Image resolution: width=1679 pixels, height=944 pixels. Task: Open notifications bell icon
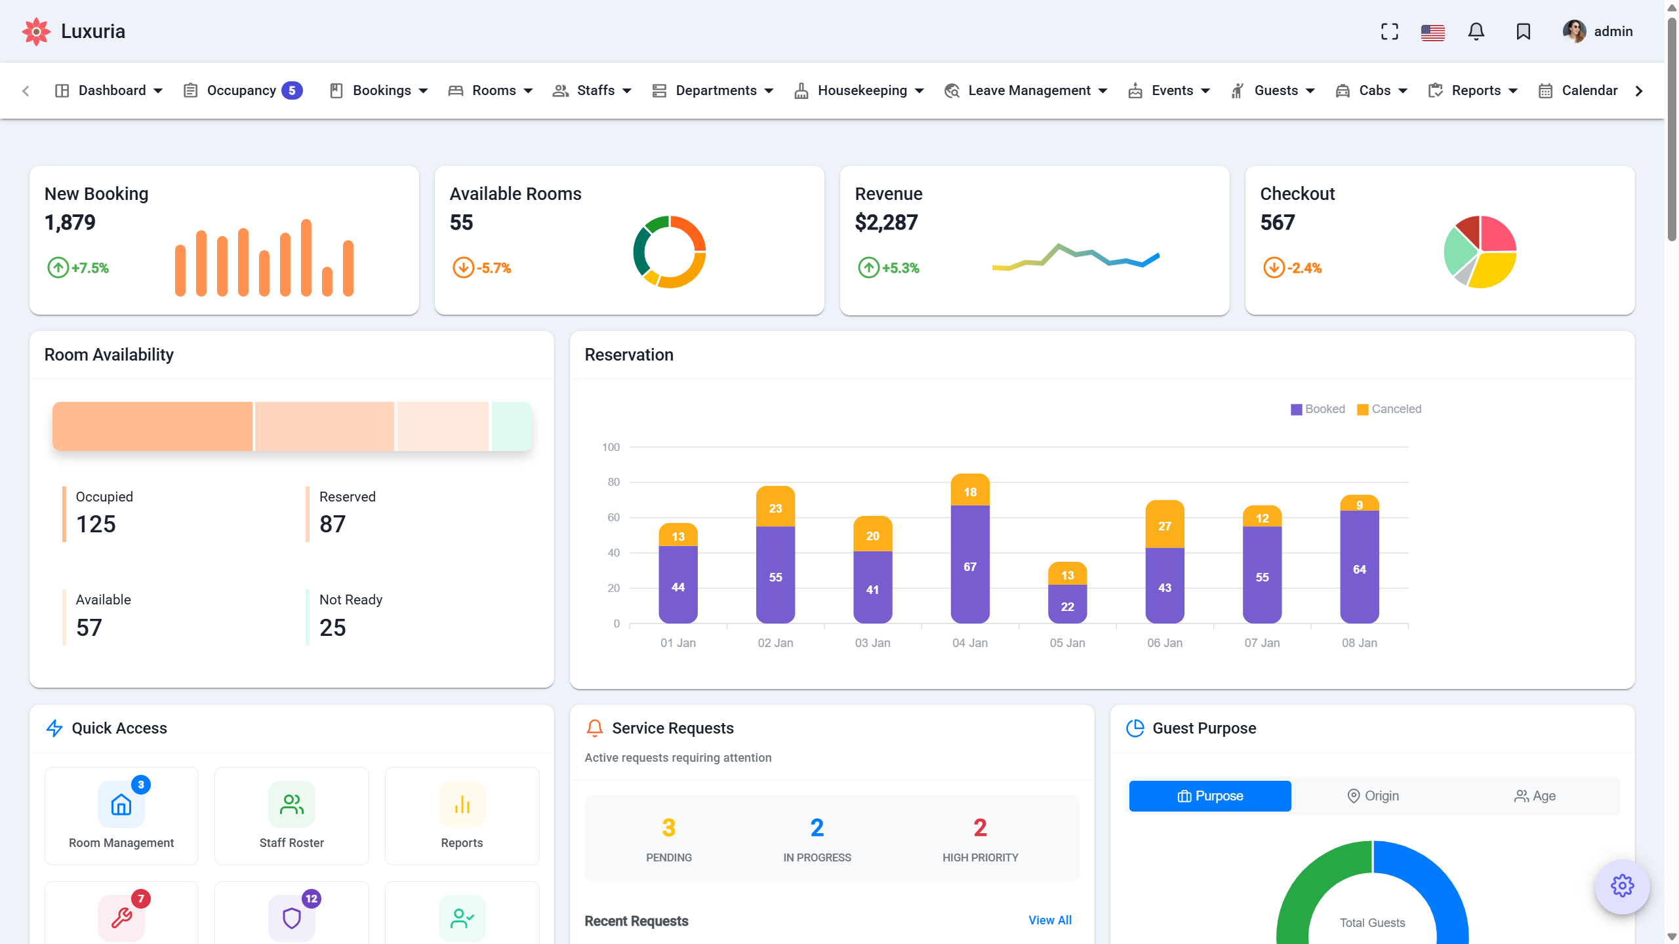(x=1476, y=31)
